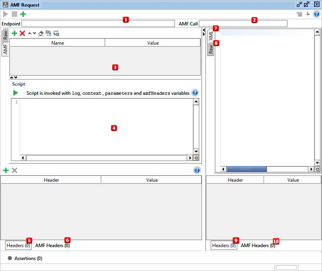Remove header with gray X
Screen dimensions: 322x271
[x=15, y=170]
